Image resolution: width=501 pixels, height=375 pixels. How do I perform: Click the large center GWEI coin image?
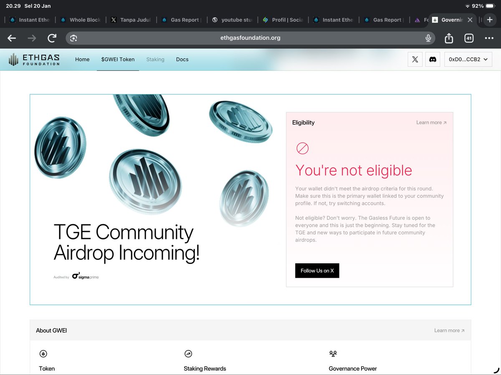[145, 182]
